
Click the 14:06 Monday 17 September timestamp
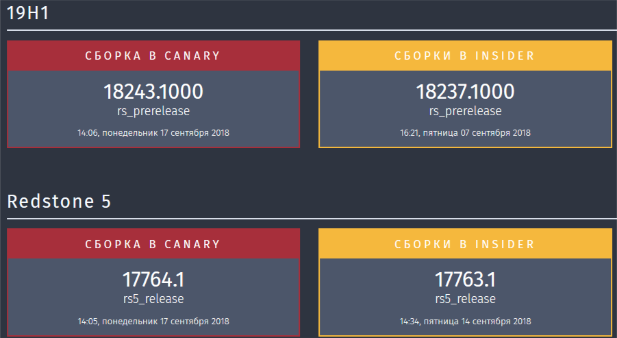coord(153,132)
